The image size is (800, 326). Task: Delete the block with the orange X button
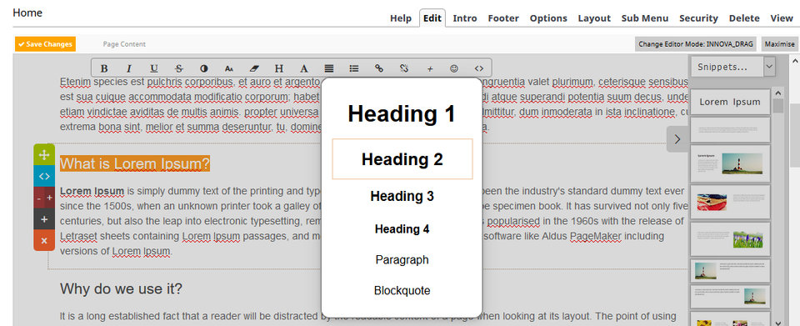(x=44, y=240)
